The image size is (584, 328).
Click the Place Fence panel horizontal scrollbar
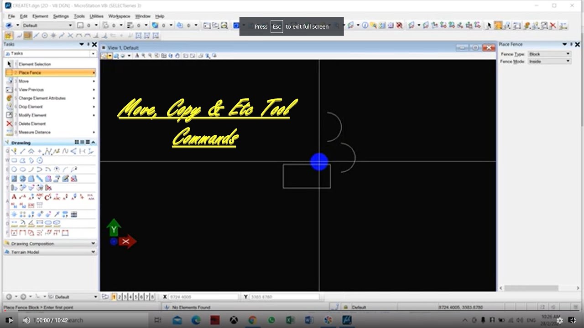531,288
